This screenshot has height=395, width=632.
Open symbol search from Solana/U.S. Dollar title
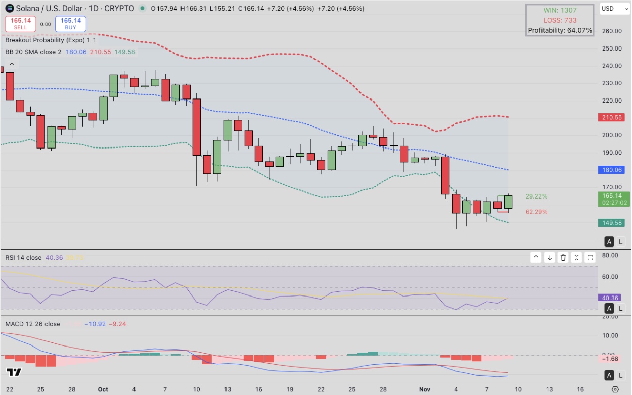tap(49, 8)
